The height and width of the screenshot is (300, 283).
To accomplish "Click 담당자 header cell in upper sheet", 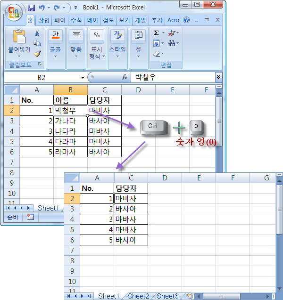I will 104,100.
